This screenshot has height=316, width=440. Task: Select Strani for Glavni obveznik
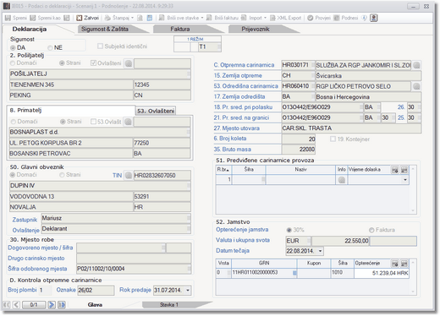(x=62, y=175)
